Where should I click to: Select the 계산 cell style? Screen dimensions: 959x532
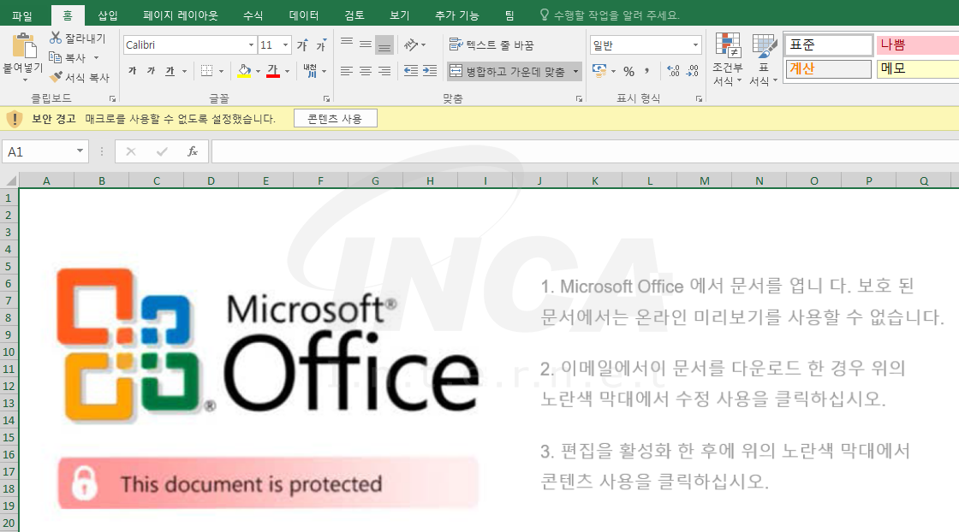pos(828,68)
